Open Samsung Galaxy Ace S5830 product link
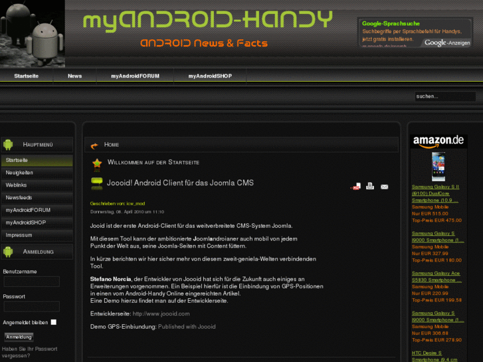The width and height of the screenshot is (483, 362). pyautogui.click(x=436, y=277)
